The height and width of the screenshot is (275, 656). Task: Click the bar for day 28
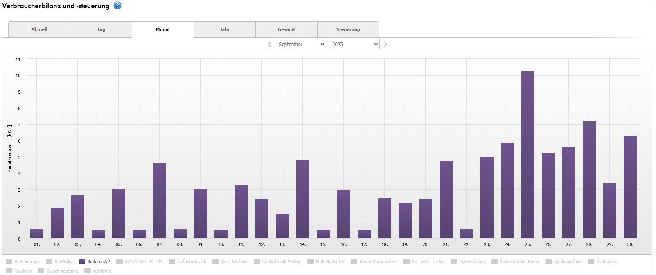589,180
